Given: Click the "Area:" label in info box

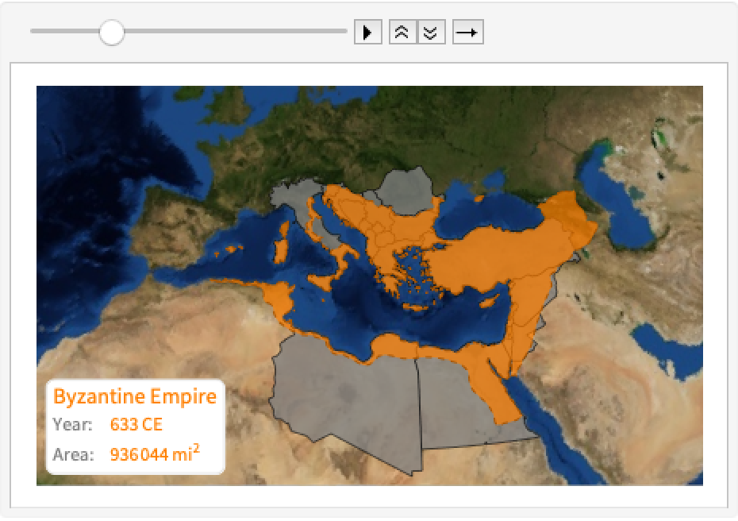Looking at the screenshot, I should point(73,455).
